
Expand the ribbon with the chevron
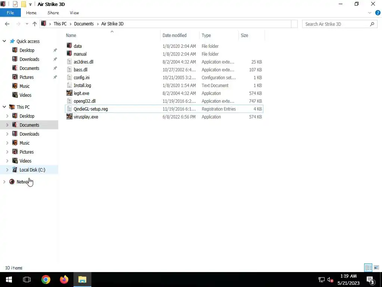(370, 13)
